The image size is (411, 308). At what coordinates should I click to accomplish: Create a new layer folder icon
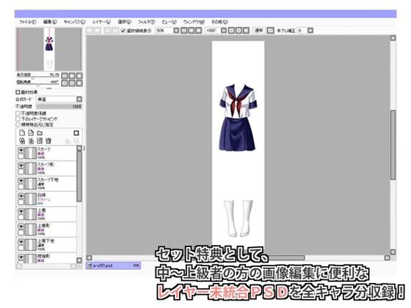pos(40,133)
